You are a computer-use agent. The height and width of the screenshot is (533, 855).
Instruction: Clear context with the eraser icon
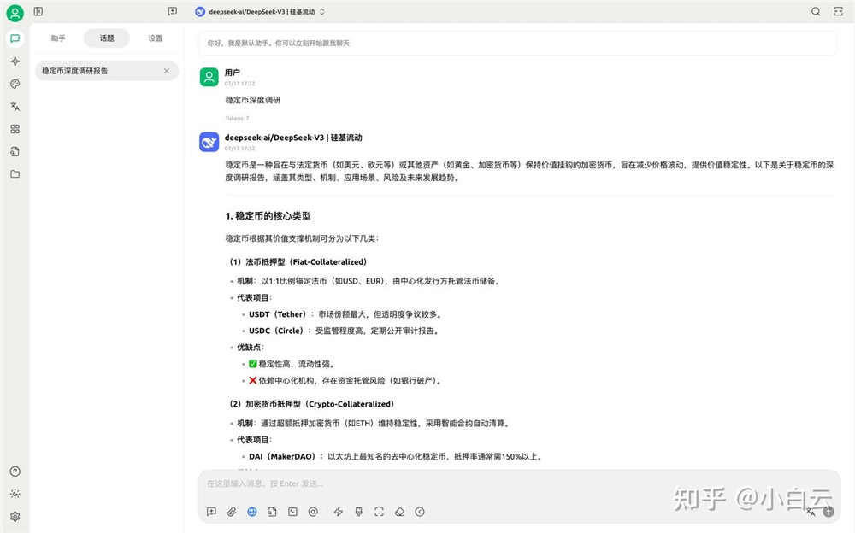coord(399,512)
